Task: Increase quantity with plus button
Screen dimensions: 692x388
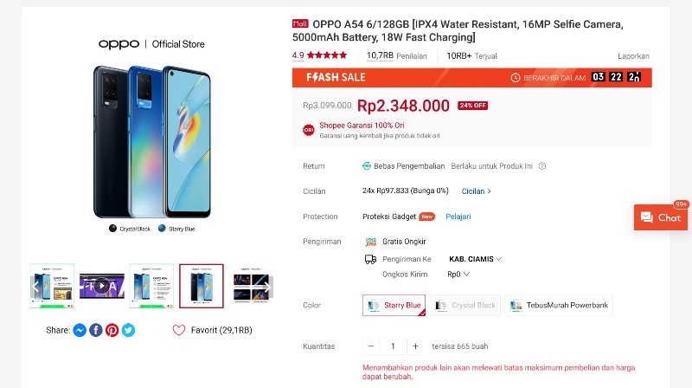Action: 415,346
